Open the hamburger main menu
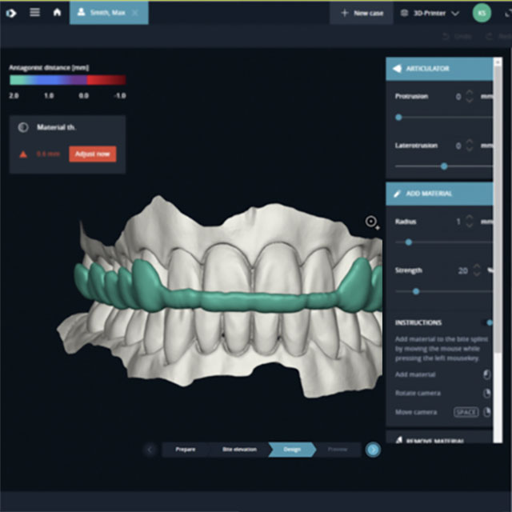Screen dimensions: 512x512 coord(34,13)
